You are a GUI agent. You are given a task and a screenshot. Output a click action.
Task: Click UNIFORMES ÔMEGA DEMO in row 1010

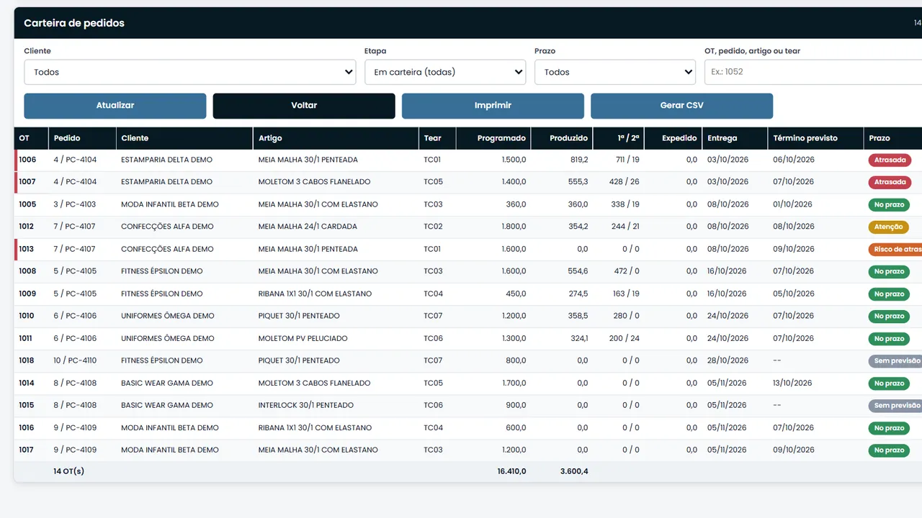(x=168, y=316)
